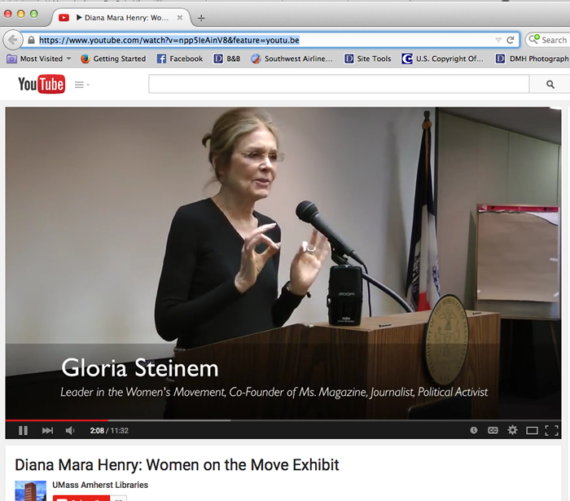The width and height of the screenshot is (570, 501).
Task: Open the UMass Amherst Libraries channel
Action: pyautogui.click(x=100, y=486)
